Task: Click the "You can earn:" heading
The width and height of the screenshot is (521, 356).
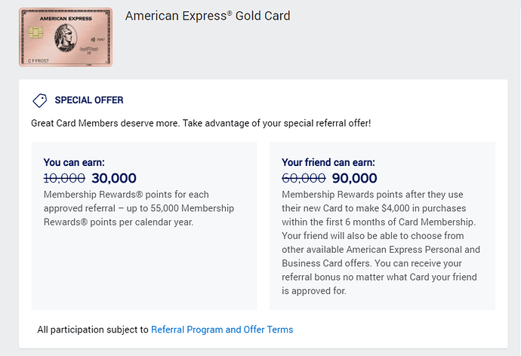Action: pos(74,162)
